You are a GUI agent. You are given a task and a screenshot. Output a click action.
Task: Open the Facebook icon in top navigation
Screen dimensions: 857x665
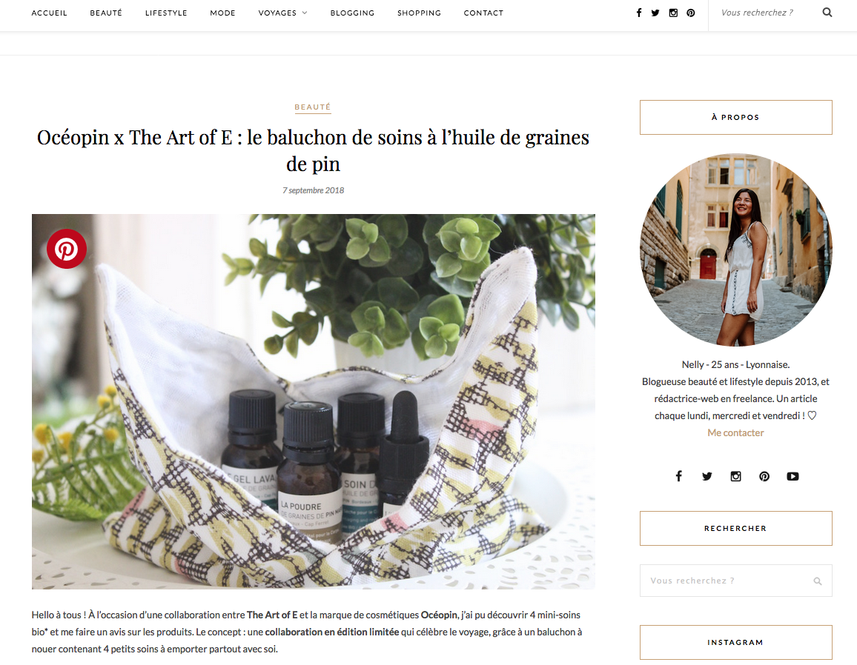(639, 13)
